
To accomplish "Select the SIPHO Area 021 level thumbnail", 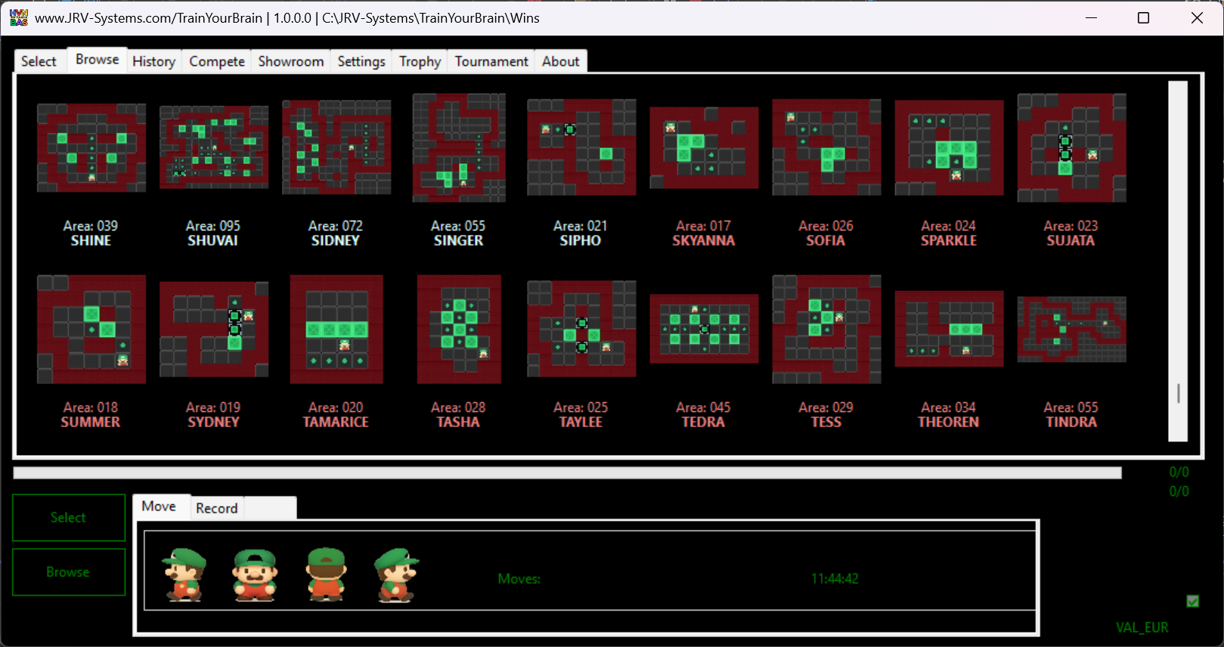I will point(581,147).
